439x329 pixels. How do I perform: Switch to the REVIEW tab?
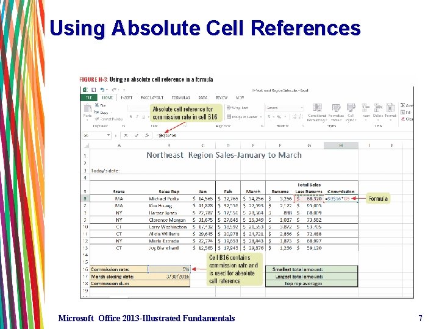[x=221, y=97]
